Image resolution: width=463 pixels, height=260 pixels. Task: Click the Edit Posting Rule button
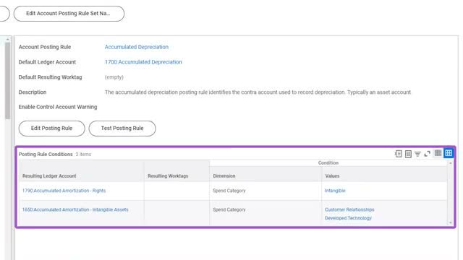pos(51,129)
